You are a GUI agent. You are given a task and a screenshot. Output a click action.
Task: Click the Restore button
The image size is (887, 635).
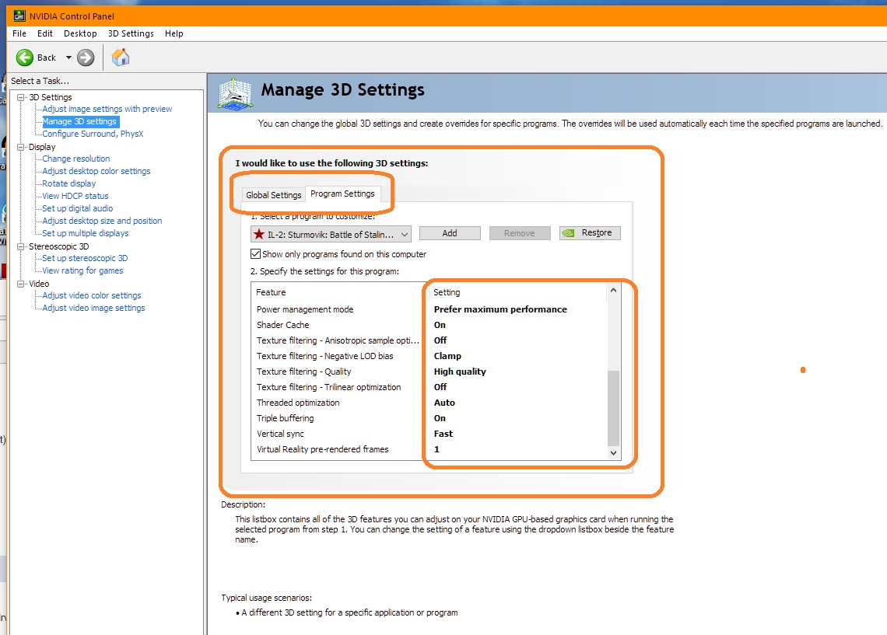(590, 232)
